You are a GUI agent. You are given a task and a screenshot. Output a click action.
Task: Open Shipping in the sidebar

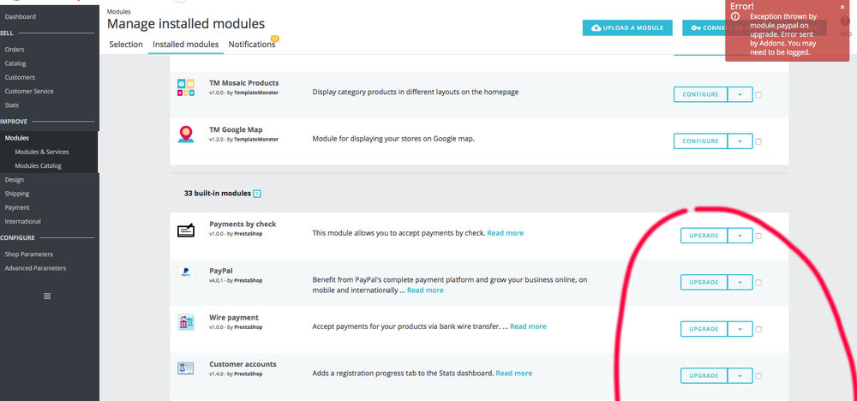[x=17, y=194]
